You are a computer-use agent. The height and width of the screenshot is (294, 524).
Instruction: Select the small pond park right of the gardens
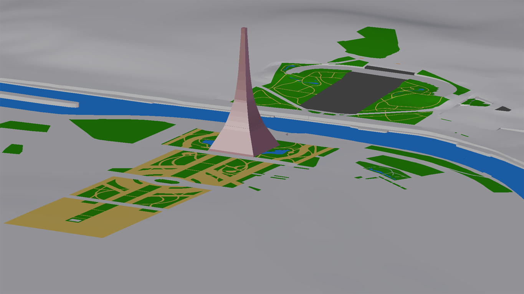(x=384, y=172)
